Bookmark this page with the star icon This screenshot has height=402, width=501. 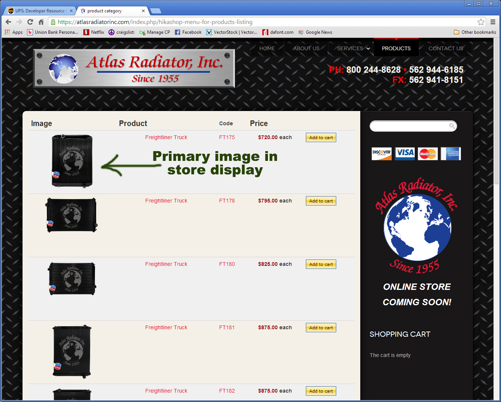click(x=481, y=22)
